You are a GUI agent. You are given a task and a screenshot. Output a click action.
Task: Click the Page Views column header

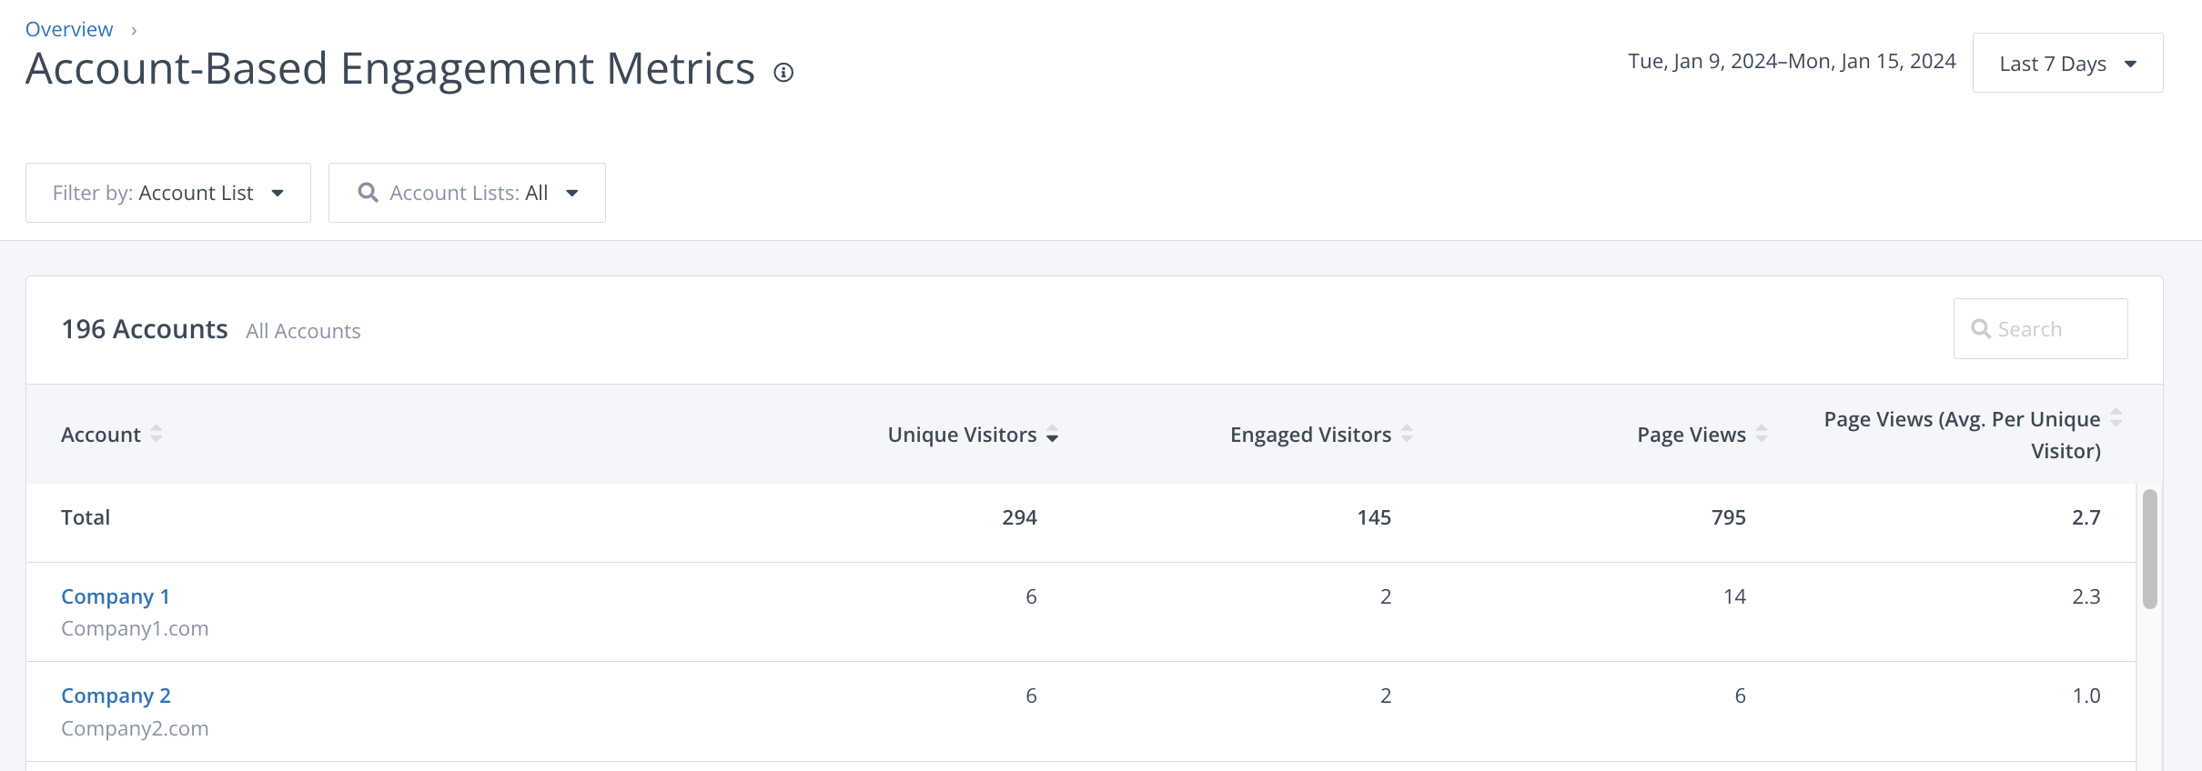(x=1691, y=435)
